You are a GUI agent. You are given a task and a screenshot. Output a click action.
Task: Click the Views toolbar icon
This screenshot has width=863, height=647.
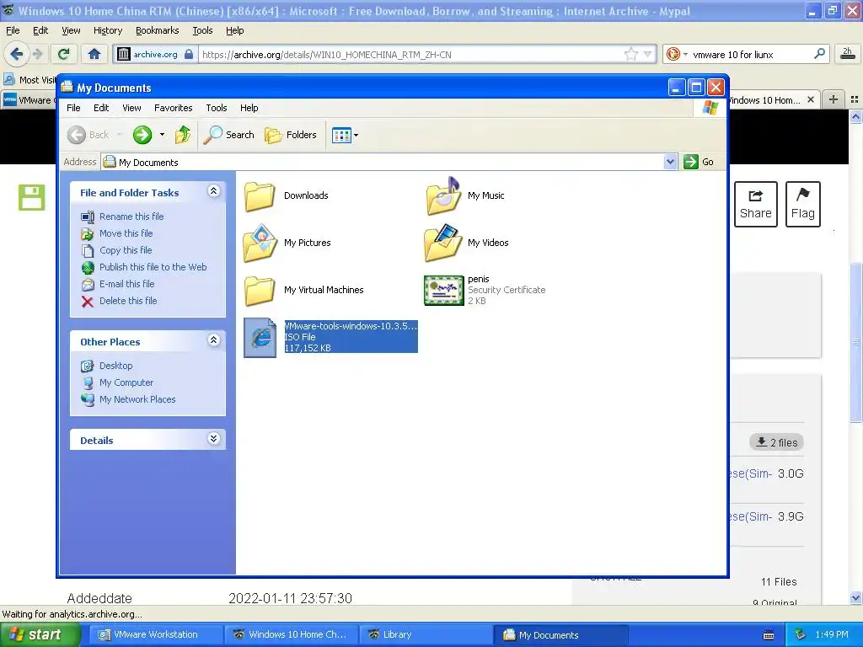pos(341,135)
